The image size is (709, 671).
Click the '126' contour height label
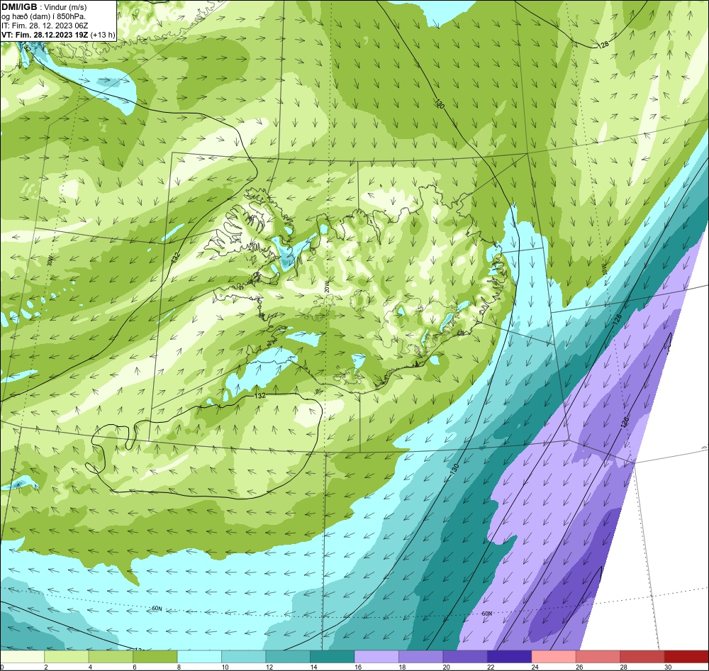(625, 421)
